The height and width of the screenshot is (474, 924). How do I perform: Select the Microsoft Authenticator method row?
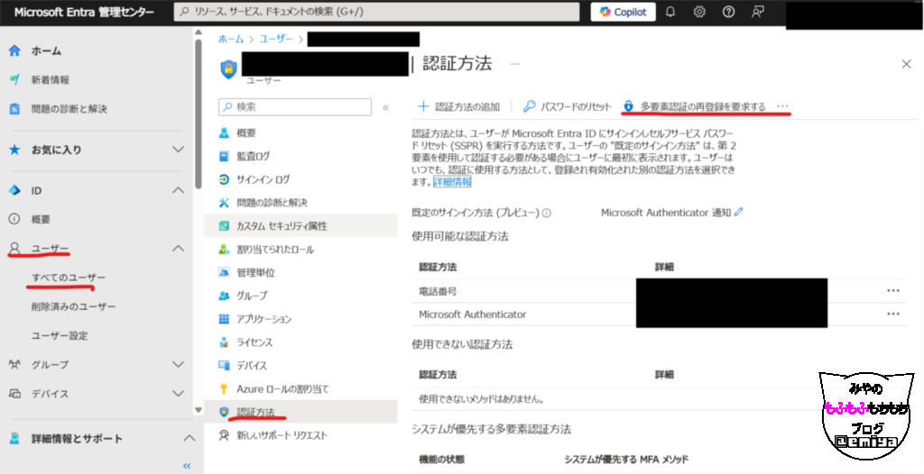tap(659, 314)
